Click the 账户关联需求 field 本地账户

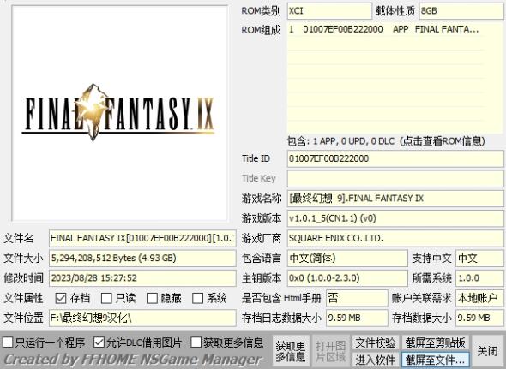[x=479, y=298]
